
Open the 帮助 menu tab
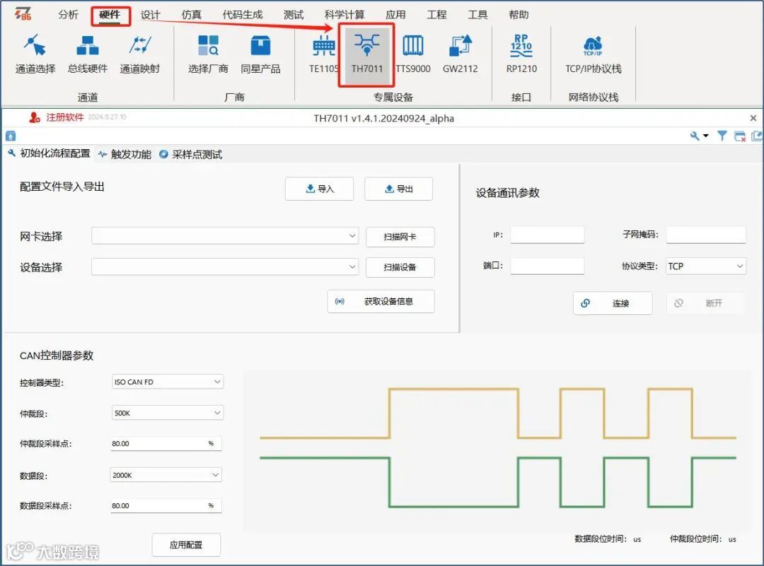pos(519,15)
